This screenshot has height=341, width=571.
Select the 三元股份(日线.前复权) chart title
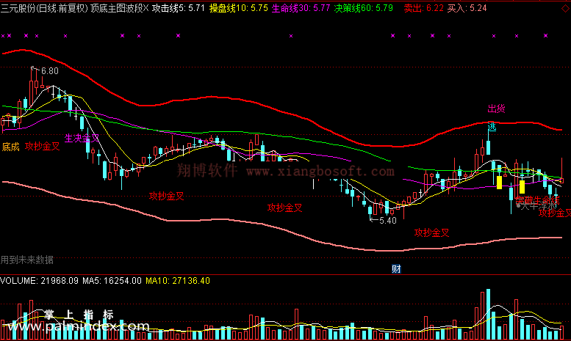pyautogui.click(x=44, y=8)
